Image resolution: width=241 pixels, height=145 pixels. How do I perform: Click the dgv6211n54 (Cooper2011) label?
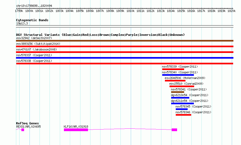click(190, 101)
